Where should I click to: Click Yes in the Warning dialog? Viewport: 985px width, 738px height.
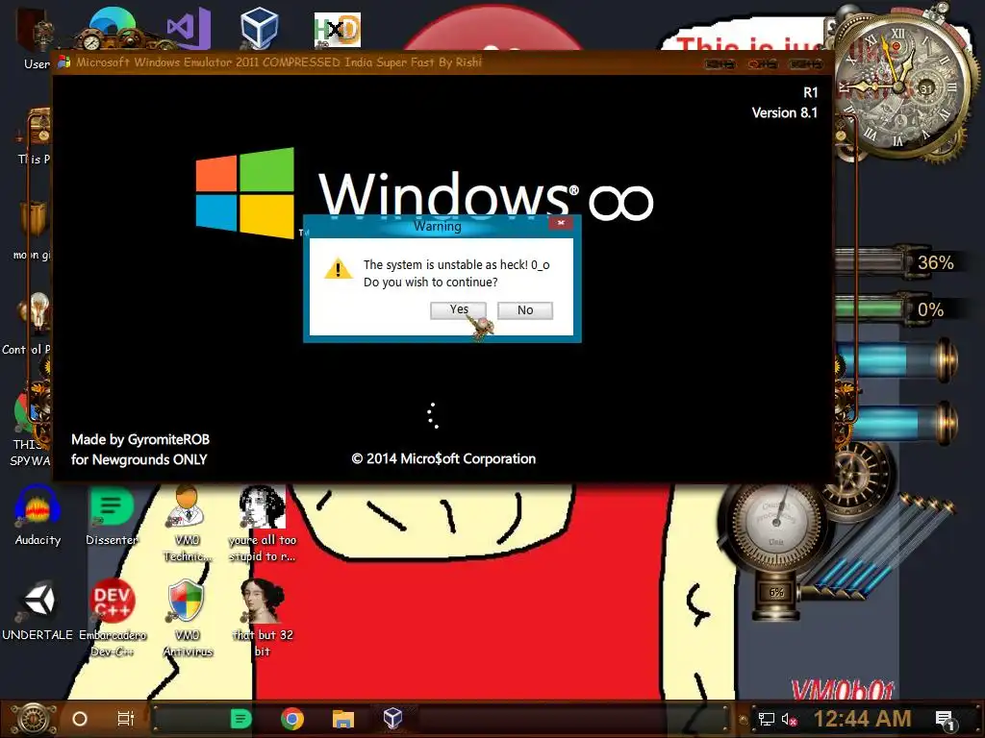458,310
